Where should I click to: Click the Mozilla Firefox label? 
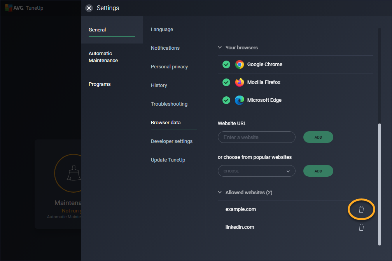click(264, 82)
